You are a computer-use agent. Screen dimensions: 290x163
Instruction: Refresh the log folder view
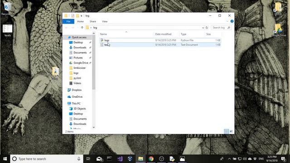pyautogui.click(x=207, y=28)
